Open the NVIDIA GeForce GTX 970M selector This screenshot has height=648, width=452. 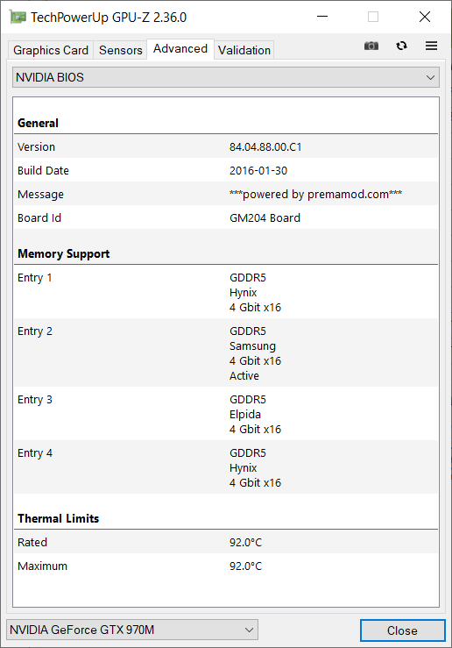click(x=132, y=630)
